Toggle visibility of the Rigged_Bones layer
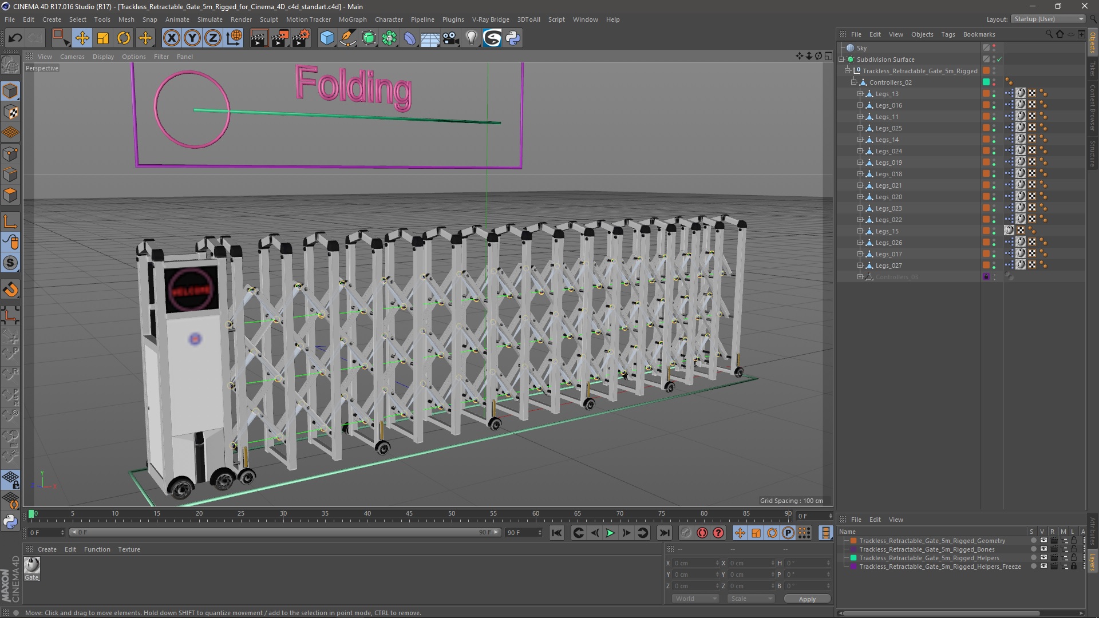The width and height of the screenshot is (1099, 618). (x=1043, y=549)
